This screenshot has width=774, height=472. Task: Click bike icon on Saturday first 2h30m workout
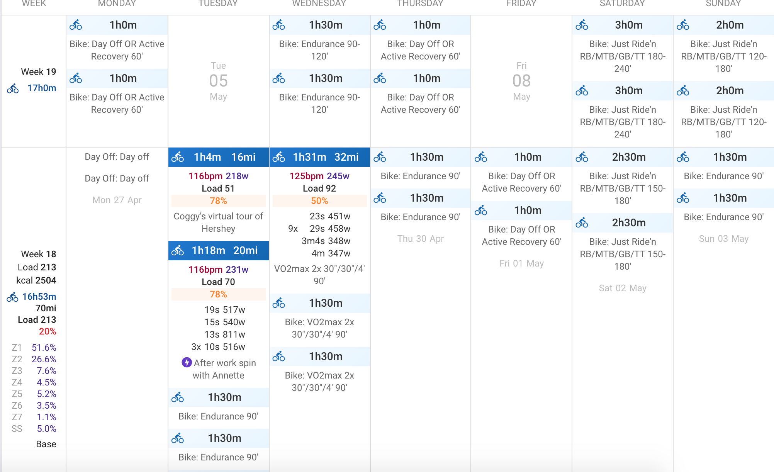point(582,157)
